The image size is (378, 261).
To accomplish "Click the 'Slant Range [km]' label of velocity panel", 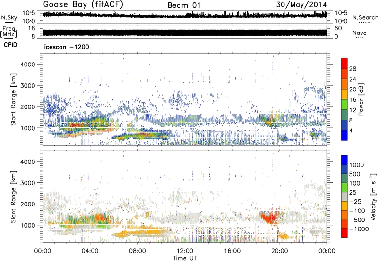I will [13, 196].
